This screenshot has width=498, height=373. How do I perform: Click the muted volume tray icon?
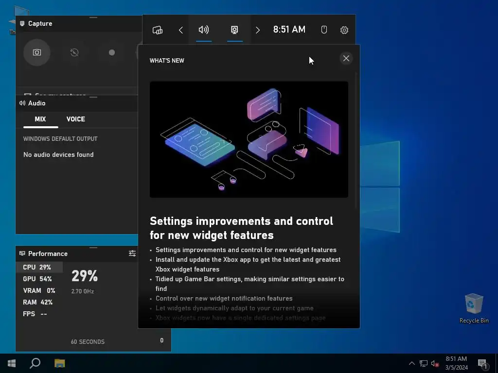[x=435, y=363]
